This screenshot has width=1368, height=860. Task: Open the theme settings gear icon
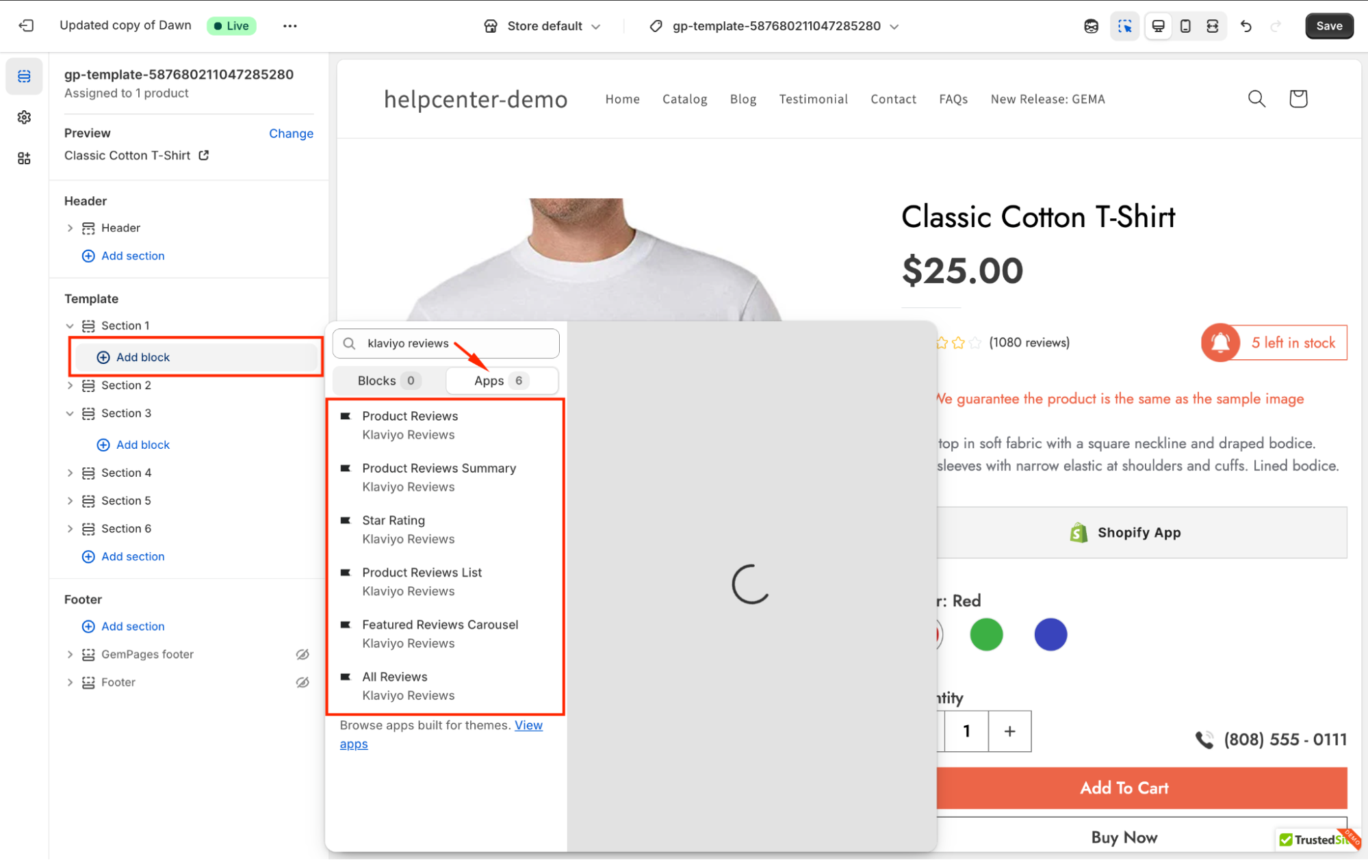click(x=24, y=118)
